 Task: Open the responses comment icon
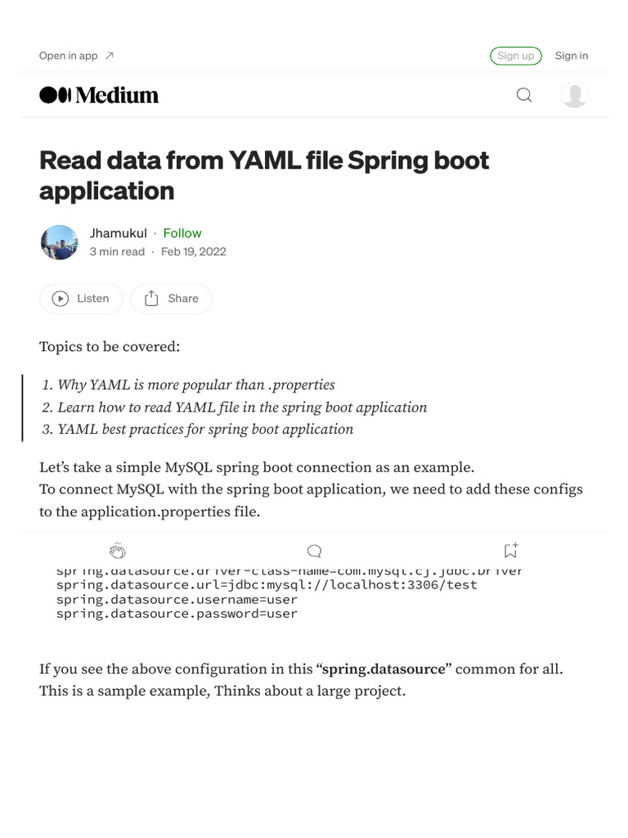click(x=314, y=551)
